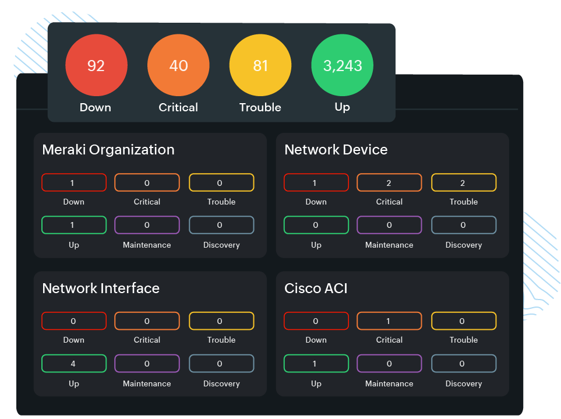Select Cisco ACI Up count box
This screenshot has width=561, height=419.
click(316, 364)
